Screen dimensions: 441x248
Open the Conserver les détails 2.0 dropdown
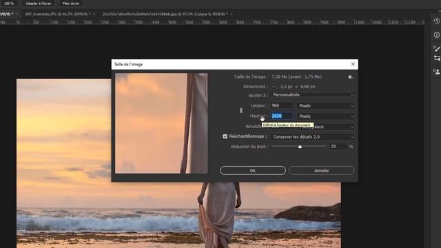pos(313,137)
